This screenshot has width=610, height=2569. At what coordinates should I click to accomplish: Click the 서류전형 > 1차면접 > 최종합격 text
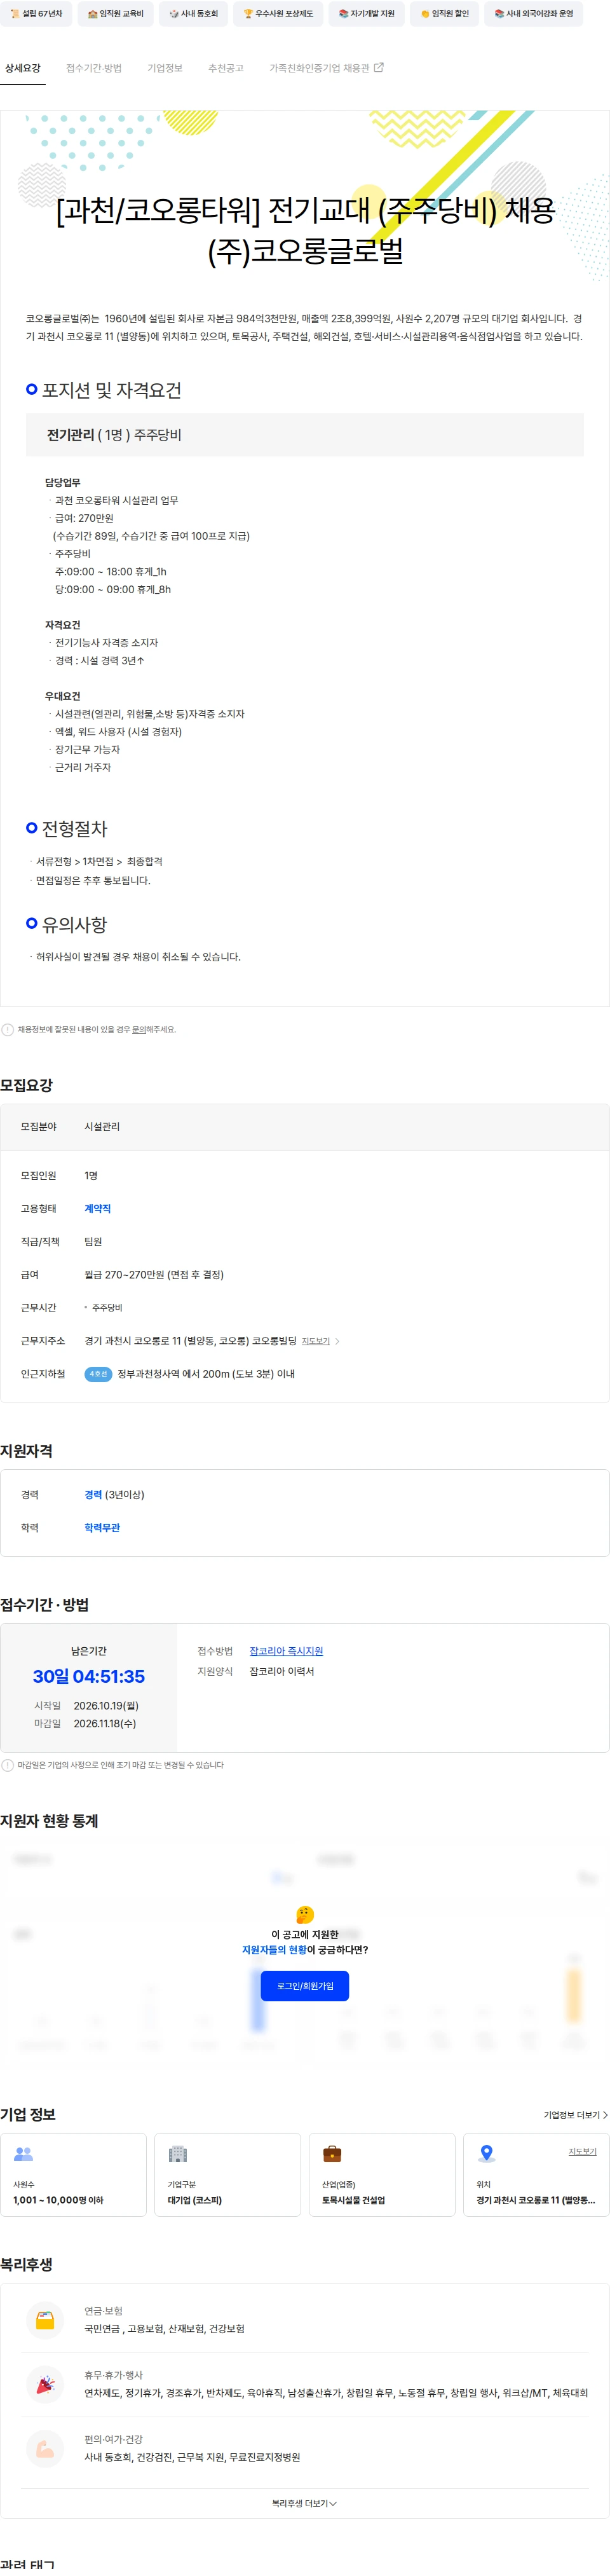[x=98, y=861]
